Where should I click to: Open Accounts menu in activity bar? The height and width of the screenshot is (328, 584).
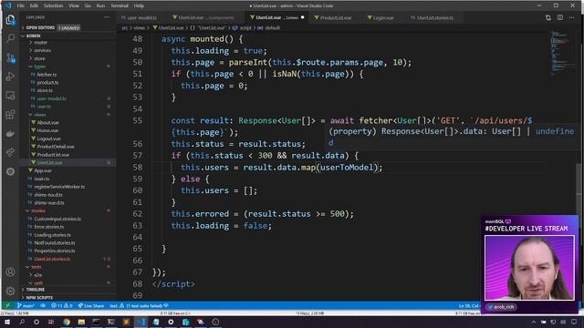(10, 272)
